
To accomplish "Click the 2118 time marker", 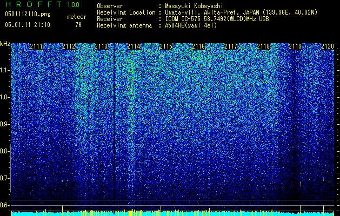I will point(263,46).
